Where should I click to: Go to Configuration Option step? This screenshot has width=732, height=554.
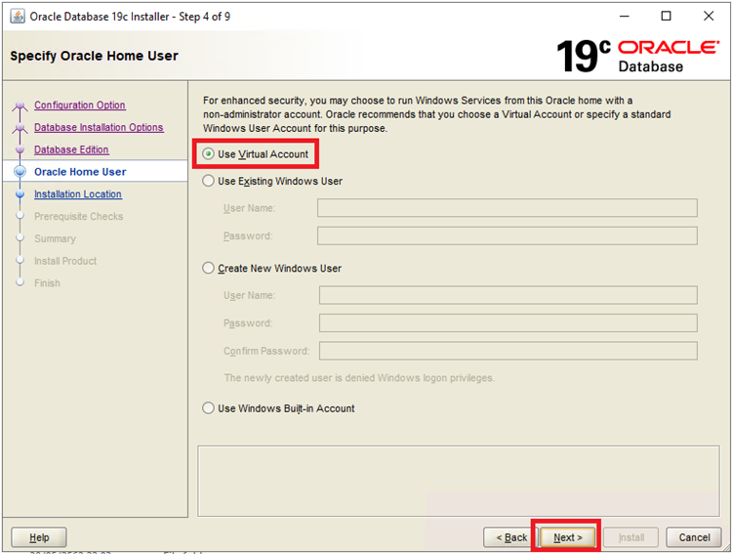[x=80, y=106]
